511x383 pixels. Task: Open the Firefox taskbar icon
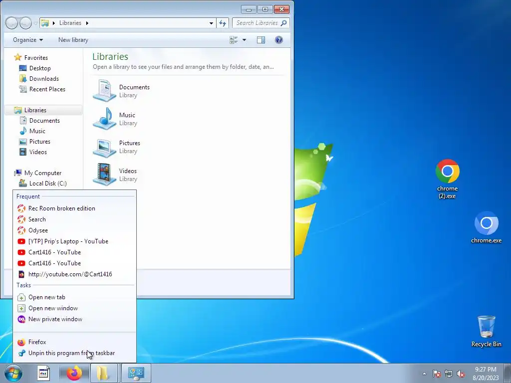[74, 373]
